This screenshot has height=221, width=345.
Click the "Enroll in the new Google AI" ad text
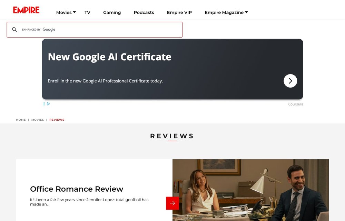point(105,81)
